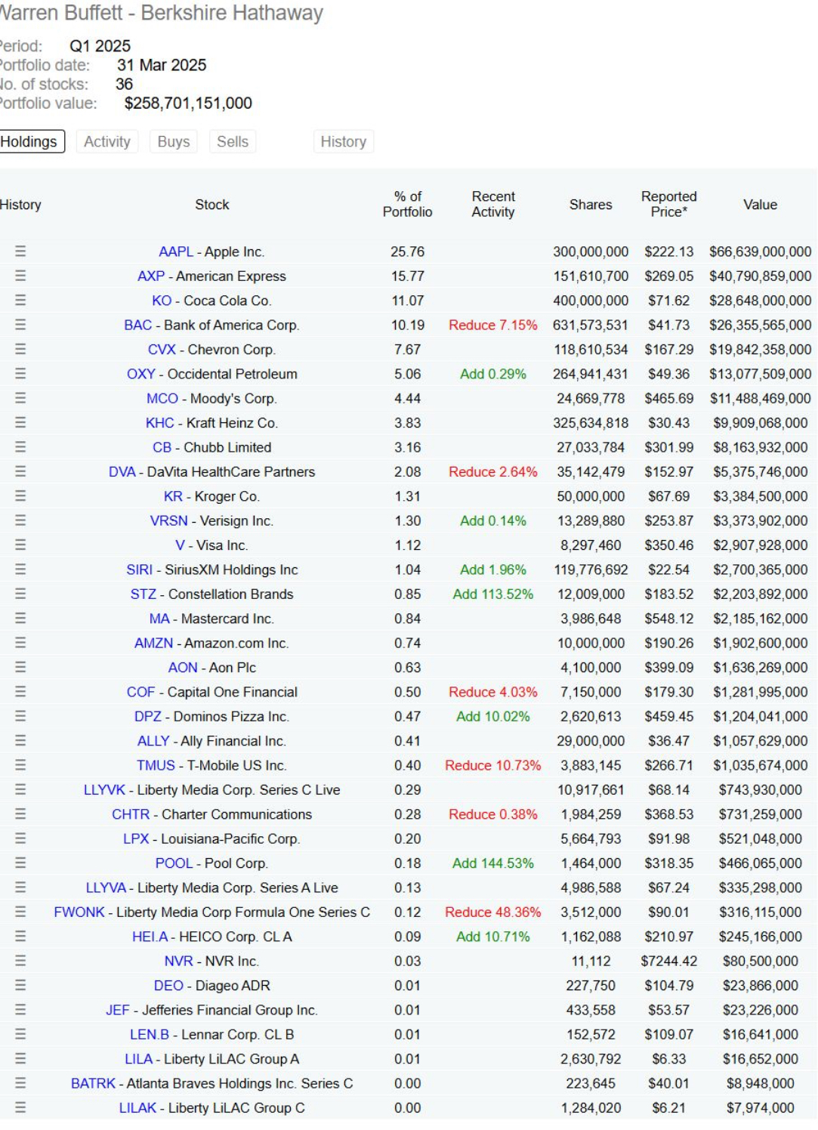
Task: Open history icon for HEICO Corp. CL A row
Action: 20,937
